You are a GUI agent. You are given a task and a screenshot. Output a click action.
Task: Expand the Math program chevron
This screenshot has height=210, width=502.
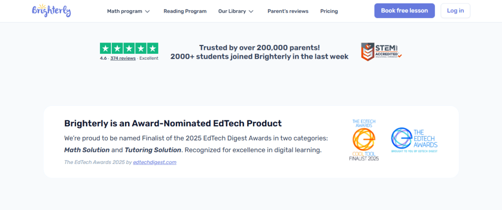(x=148, y=11)
